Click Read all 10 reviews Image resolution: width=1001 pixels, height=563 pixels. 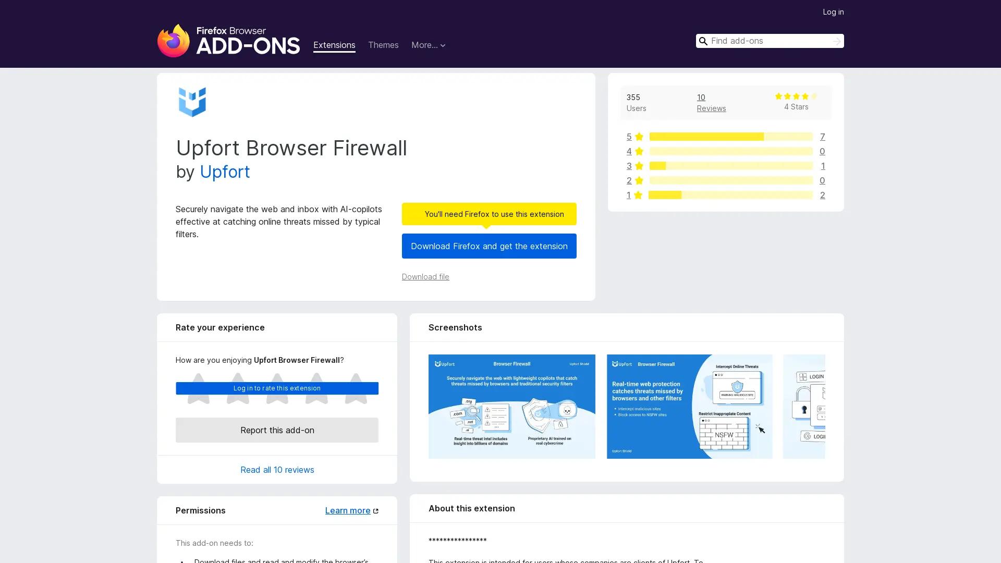click(277, 470)
